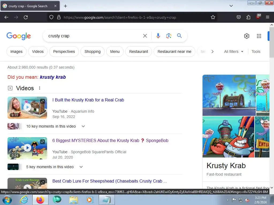Click the red extension badge showing 22
Image resolution: width=274 pixels, height=205 pixels.
coord(258,17)
